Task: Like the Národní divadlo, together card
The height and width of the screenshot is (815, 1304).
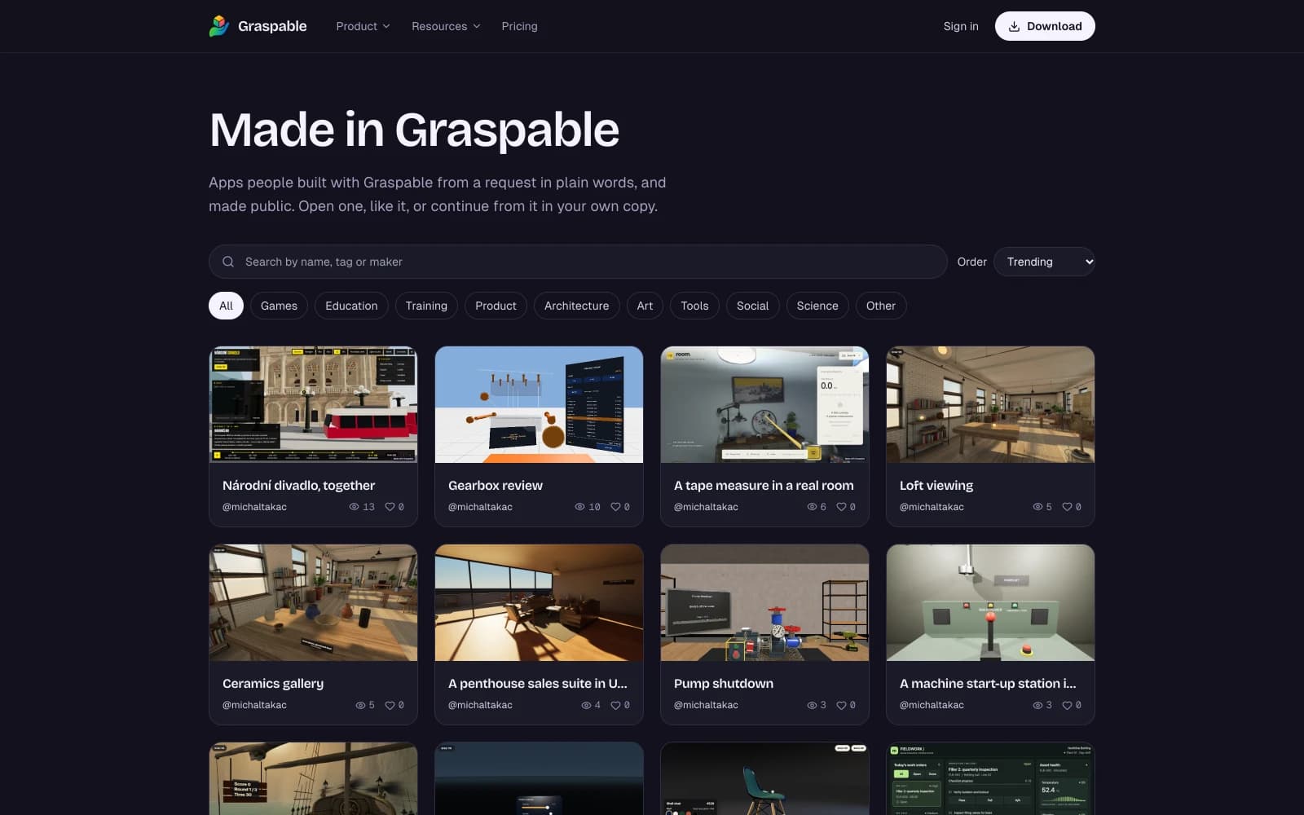Action: 390,507
